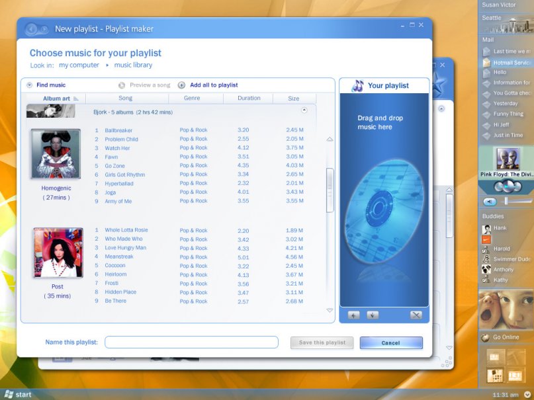
Task: Click the music notes icon beside Your playlist
Action: coord(357,86)
